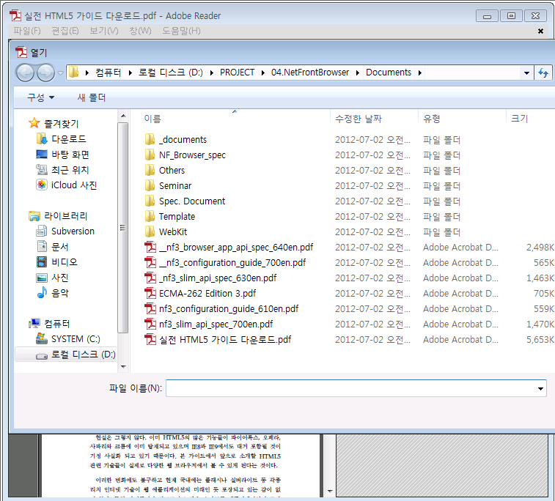Select 로컬 디스크 (D:) drive in sidebar
The height and width of the screenshot is (501, 555).
[x=66, y=355]
